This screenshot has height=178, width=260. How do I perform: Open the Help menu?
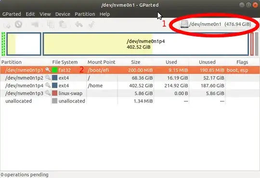[104, 14]
